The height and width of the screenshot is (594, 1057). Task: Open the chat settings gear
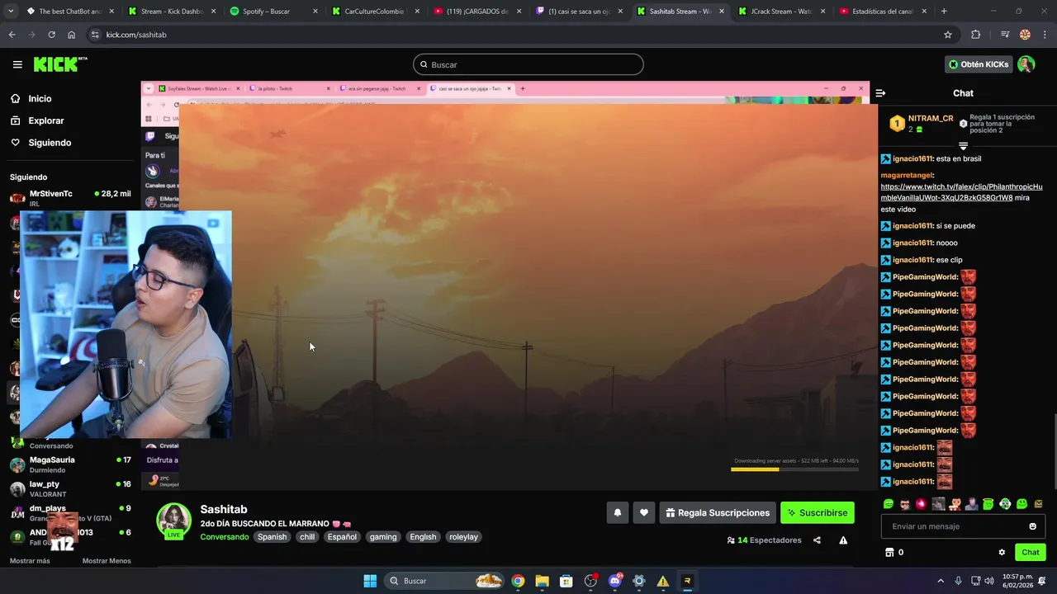tap(1002, 553)
